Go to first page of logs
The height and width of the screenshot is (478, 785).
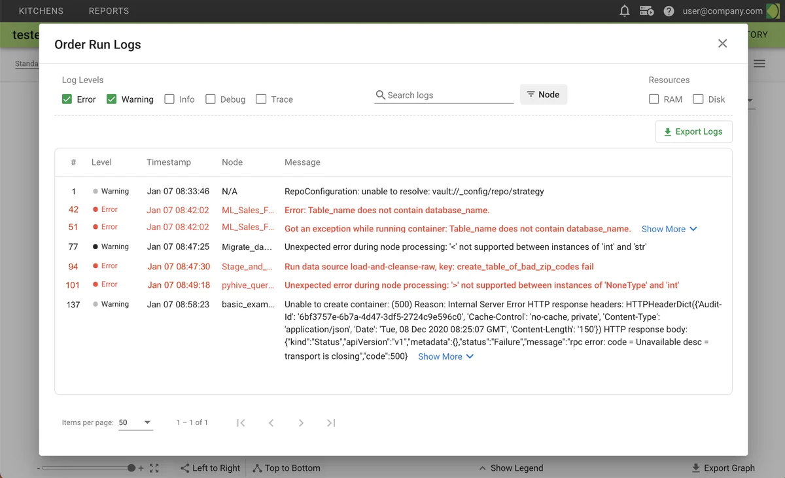(x=241, y=423)
